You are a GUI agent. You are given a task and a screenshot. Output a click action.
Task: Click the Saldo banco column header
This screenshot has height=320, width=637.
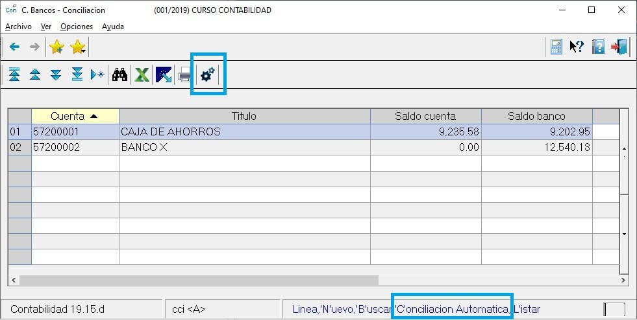(x=536, y=116)
